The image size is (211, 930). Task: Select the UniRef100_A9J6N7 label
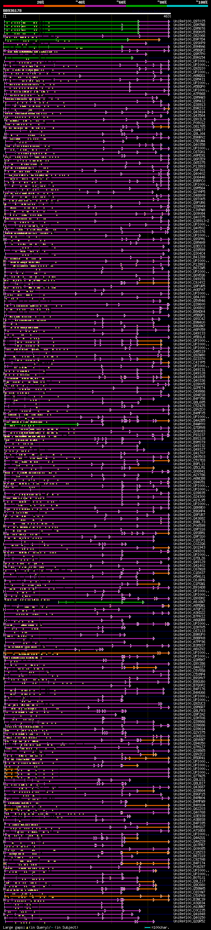[x=189, y=602]
